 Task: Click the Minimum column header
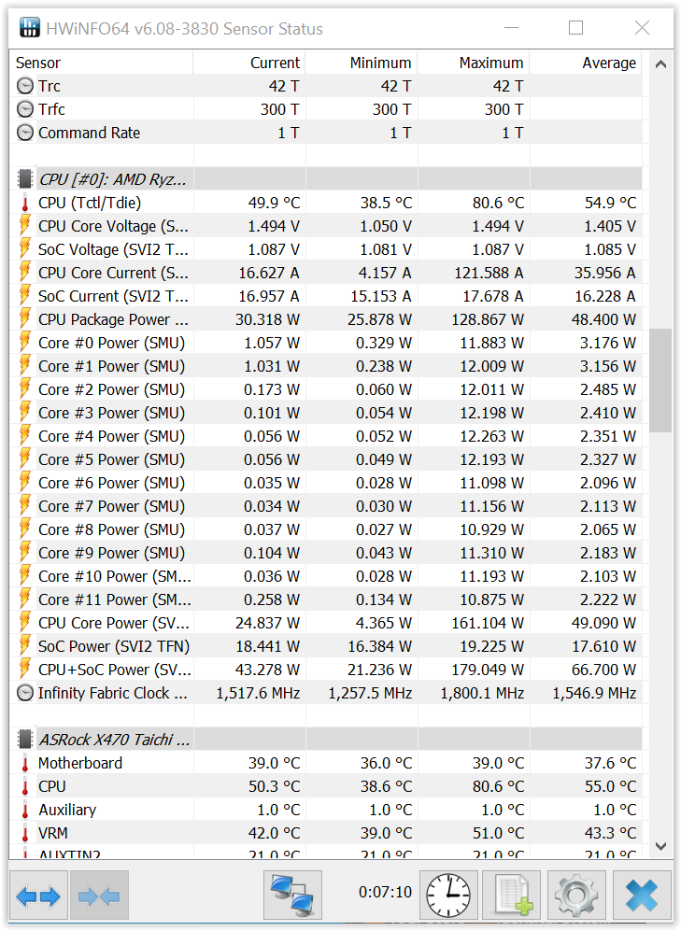[361, 63]
